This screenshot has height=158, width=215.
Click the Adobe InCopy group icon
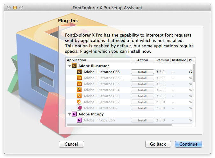(74, 114)
